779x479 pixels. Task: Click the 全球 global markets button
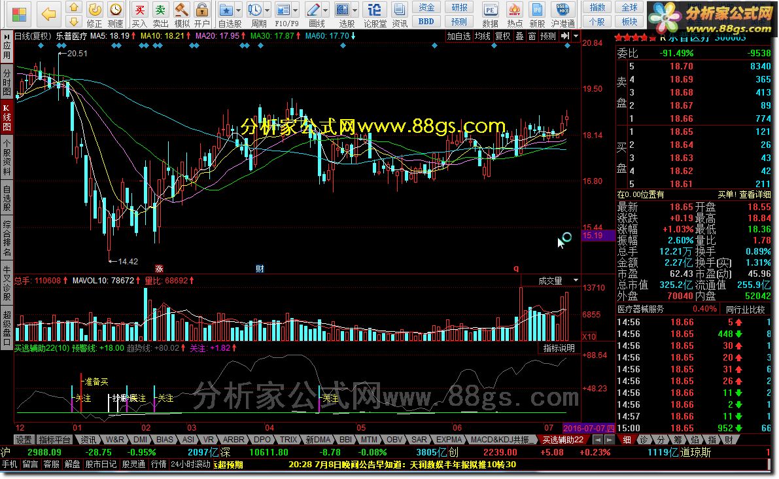pos(629,7)
